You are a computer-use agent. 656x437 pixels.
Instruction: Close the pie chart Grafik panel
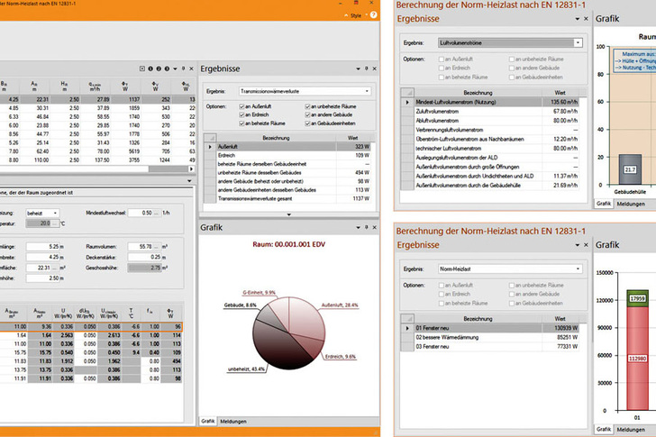(374, 229)
